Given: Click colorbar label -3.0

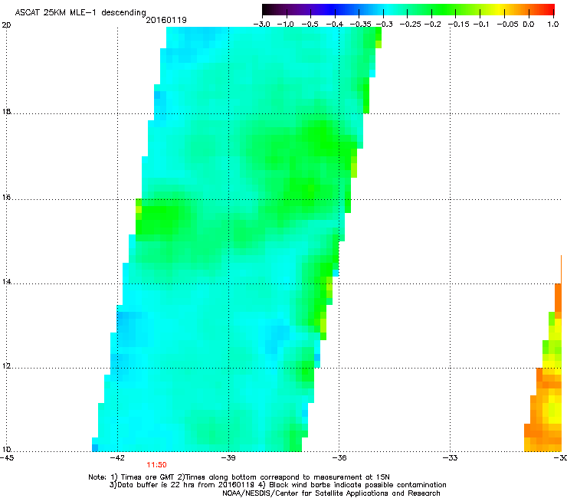Looking at the screenshot, I should tap(262, 25).
